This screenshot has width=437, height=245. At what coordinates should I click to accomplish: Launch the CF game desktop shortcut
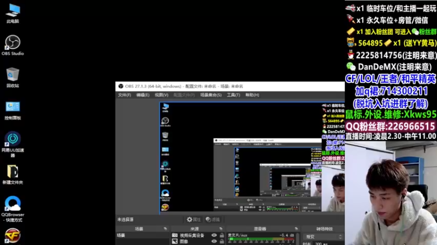13,236
